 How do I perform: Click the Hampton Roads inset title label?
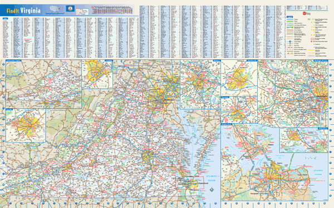(x=227, y=124)
